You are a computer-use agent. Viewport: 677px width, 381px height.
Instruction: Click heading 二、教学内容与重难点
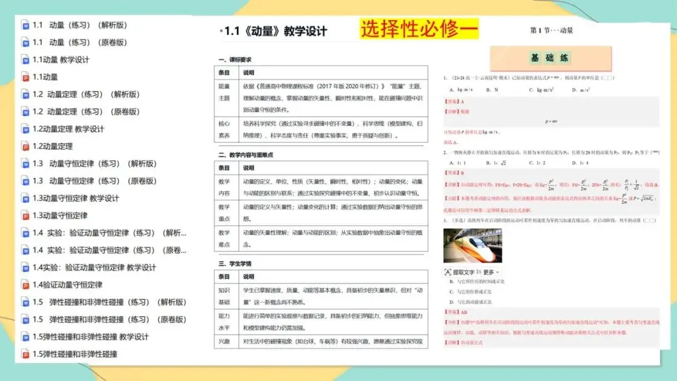pyautogui.click(x=246, y=155)
